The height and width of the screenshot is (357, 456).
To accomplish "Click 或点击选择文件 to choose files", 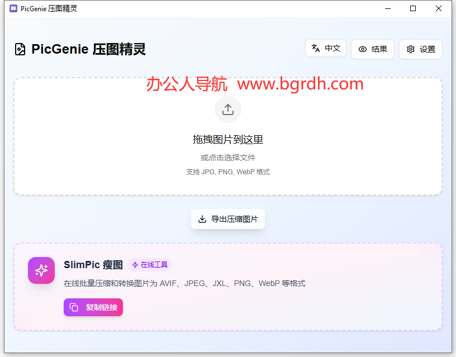I will click(227, 158).
